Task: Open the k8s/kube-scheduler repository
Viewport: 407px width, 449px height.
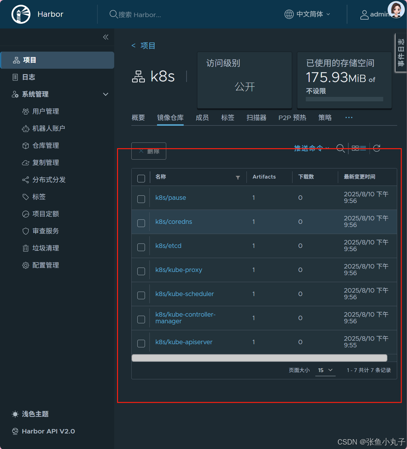Action: pyautogui.click(x=185, y=294)
